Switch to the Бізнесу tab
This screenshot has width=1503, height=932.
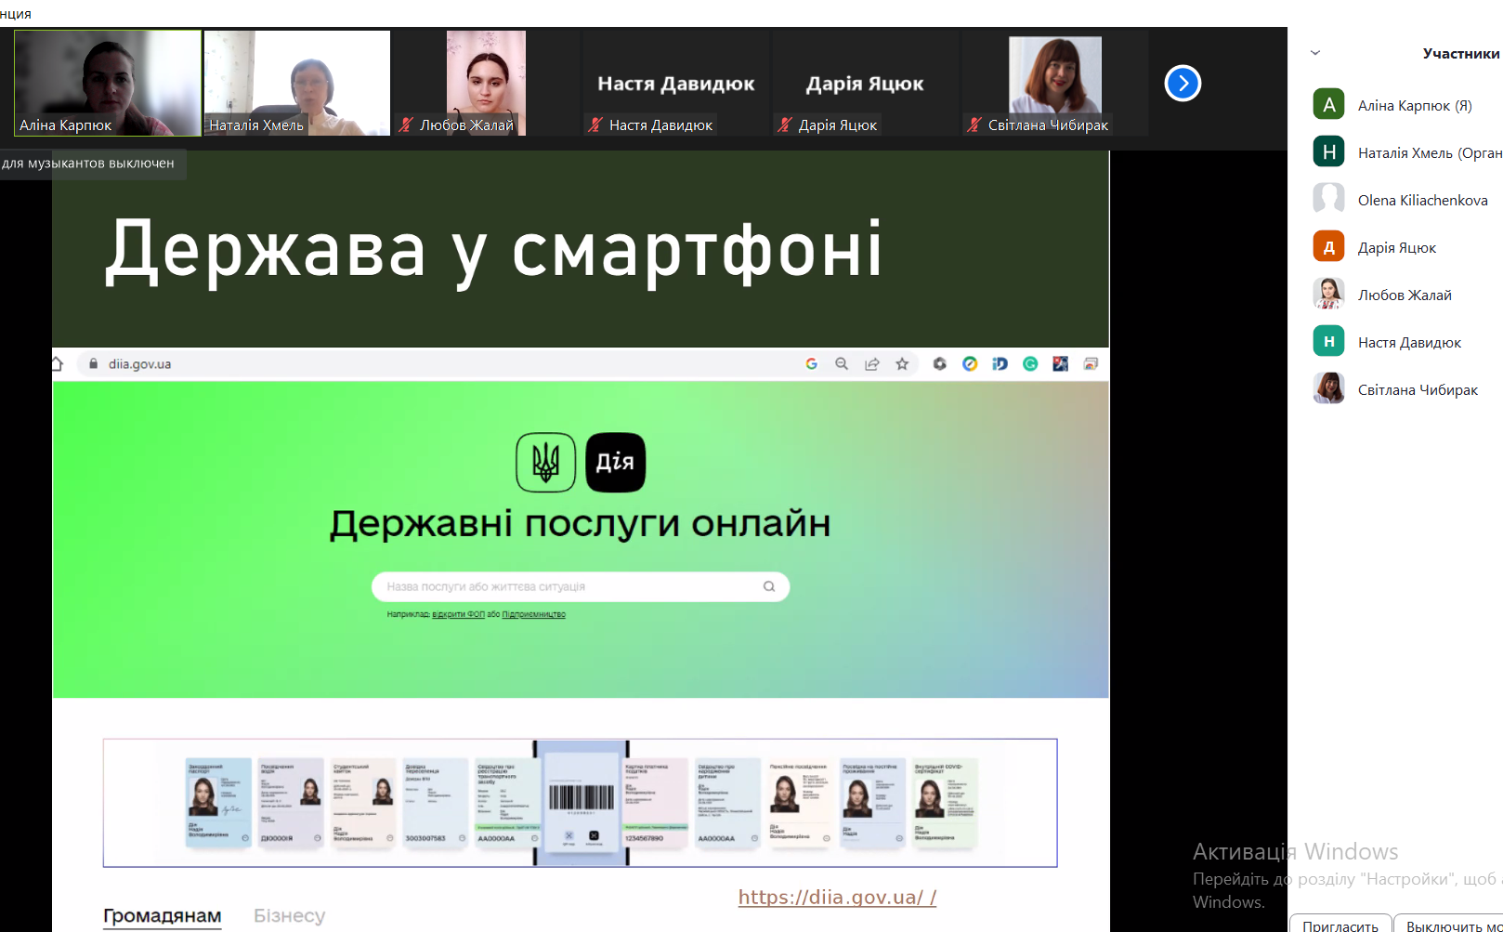tap(289, 915)
